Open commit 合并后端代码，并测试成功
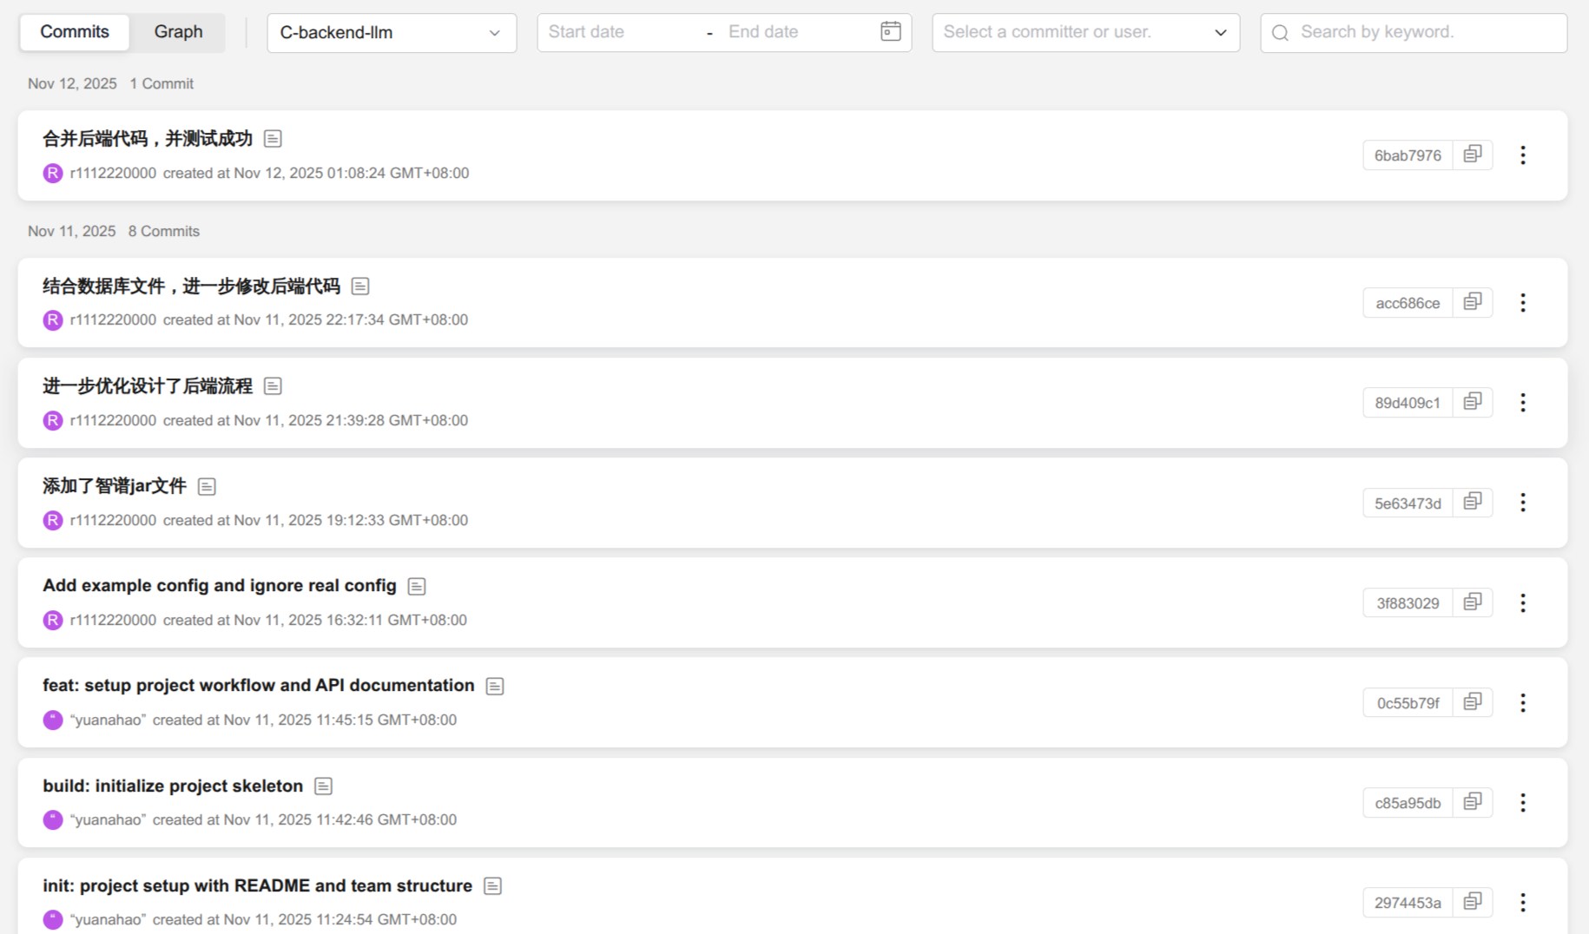This screenshot has height=934, width=1589. coord(148,139)
